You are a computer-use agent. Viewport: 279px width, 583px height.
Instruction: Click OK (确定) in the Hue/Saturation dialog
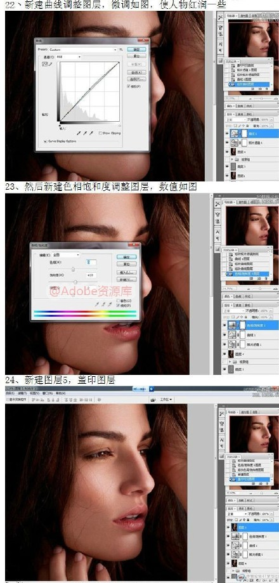(x=126, y=257)
